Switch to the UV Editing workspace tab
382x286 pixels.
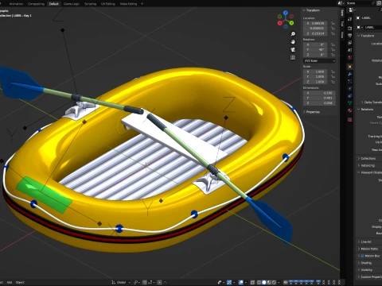[108, 4]
